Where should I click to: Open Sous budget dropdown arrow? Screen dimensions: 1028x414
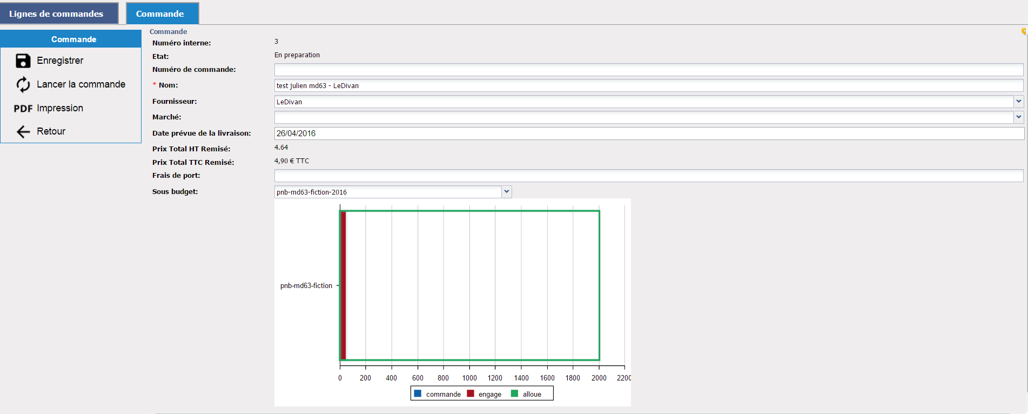point(507,191)
